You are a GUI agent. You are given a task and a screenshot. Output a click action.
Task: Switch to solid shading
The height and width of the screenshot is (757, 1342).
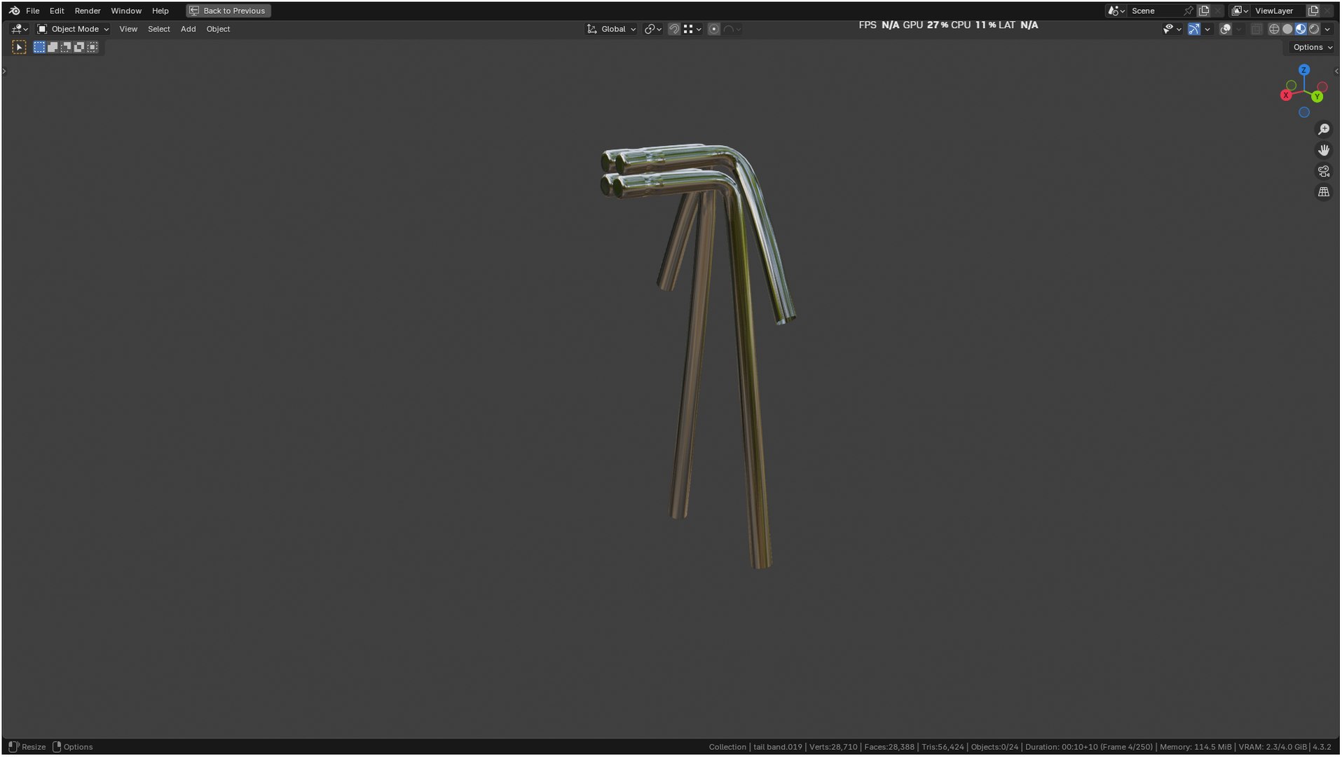pyautogui.click(x=1287, y=29)
